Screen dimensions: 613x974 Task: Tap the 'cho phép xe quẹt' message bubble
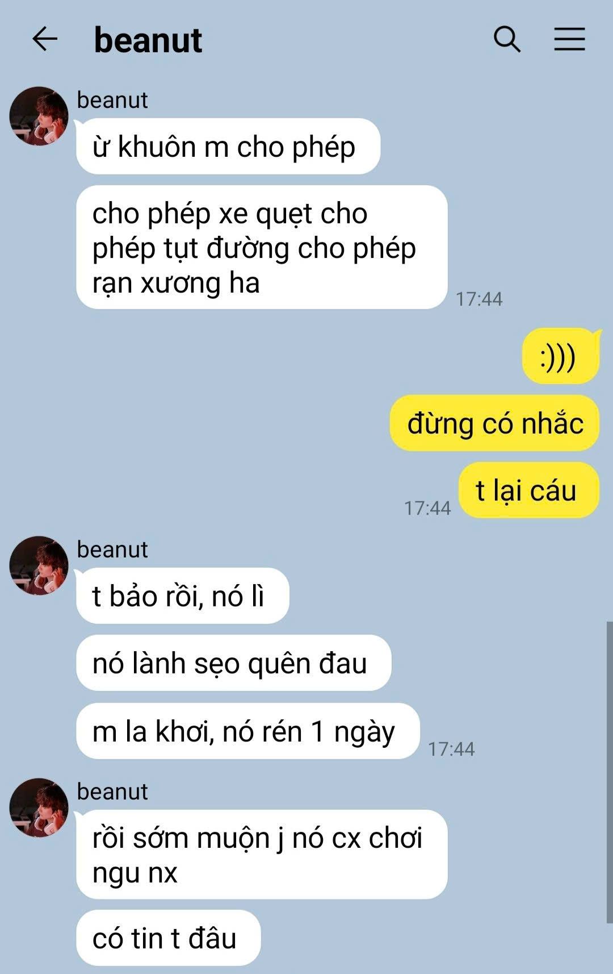point(262,247)
